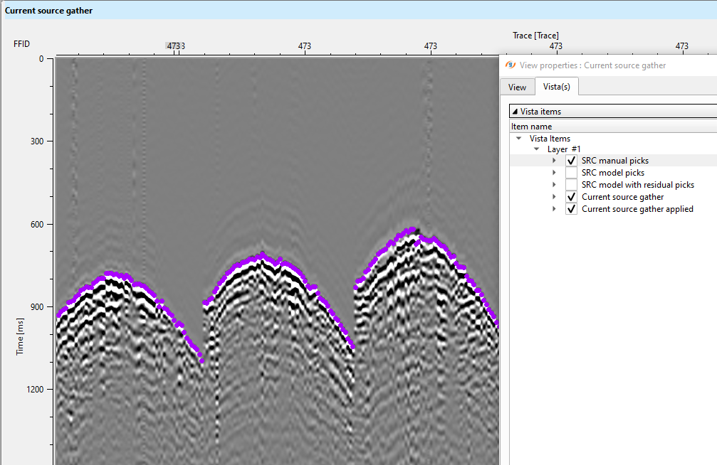Expand the SRC model picks item arrow
Viewport: 717px width, 465px height.
click(x=554, y=173)
